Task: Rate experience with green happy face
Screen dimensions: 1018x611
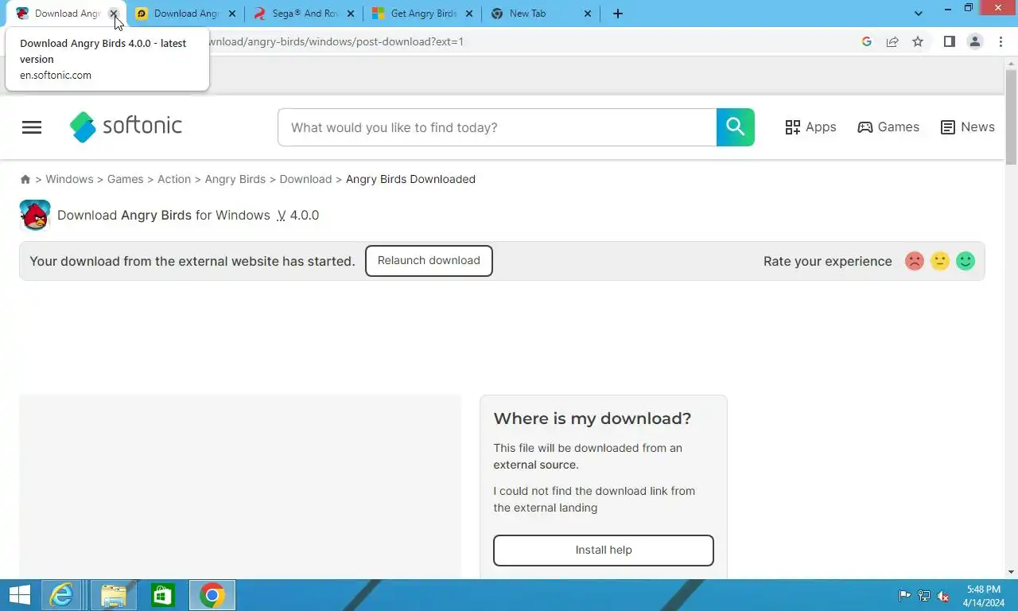Action: coord(966,261)
